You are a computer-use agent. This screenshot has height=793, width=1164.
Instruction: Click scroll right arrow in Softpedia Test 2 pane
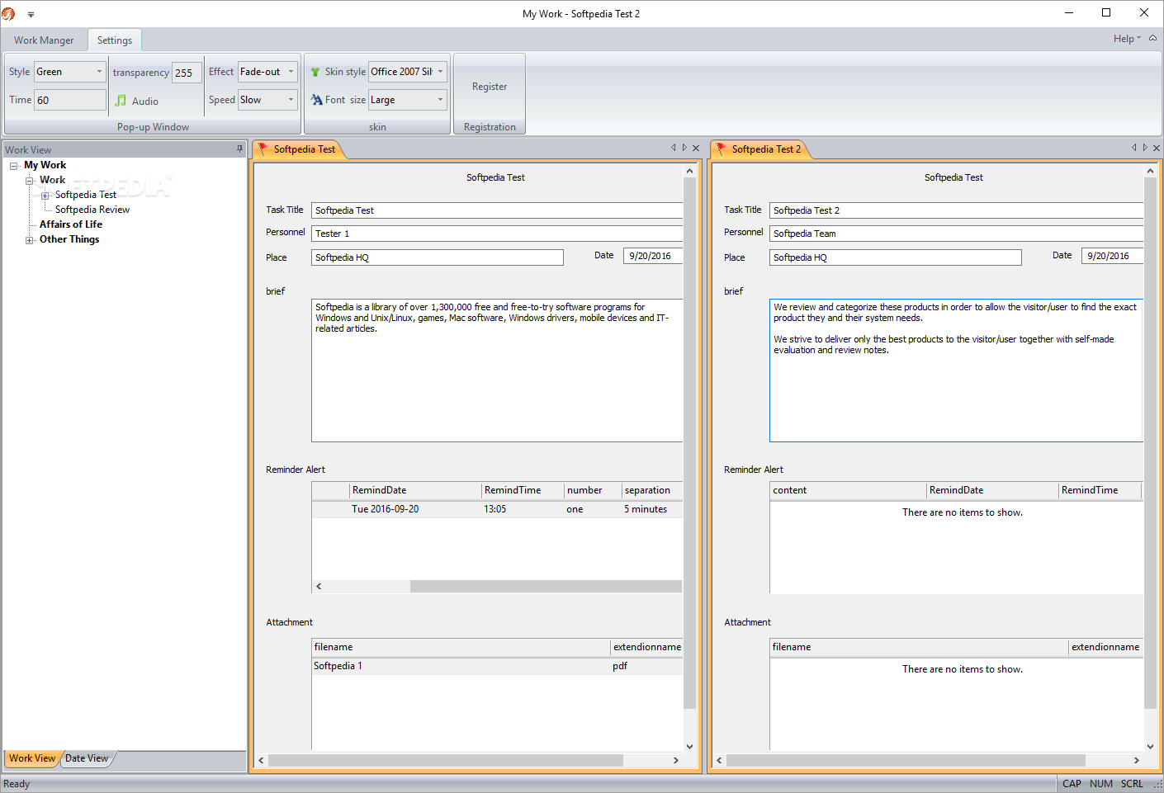point(1137,760)
